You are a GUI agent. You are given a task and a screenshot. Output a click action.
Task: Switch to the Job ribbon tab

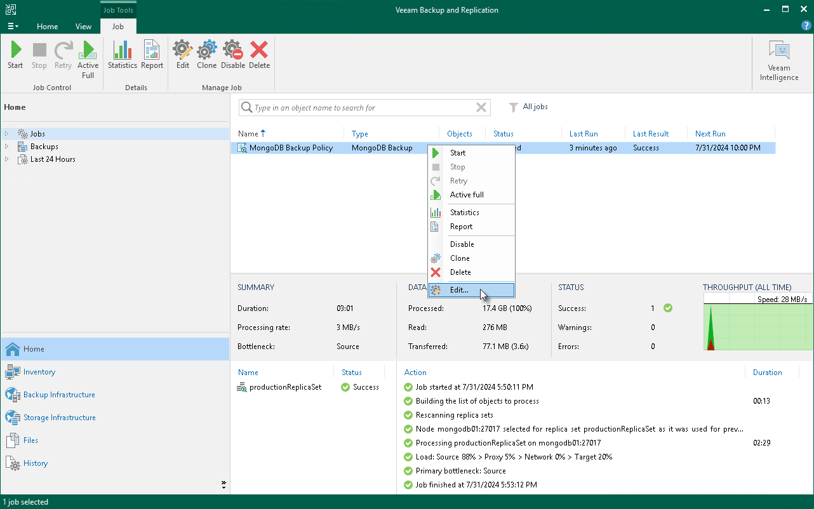[118, 27]
